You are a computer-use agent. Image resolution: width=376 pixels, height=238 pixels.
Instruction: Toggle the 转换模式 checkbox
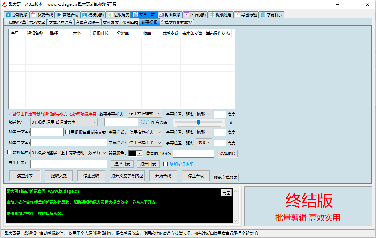click(9, 152)
